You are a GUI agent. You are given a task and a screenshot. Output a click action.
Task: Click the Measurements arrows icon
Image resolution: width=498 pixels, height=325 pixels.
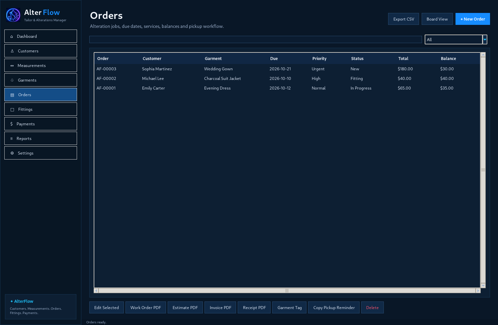click(x=12, y=66)
